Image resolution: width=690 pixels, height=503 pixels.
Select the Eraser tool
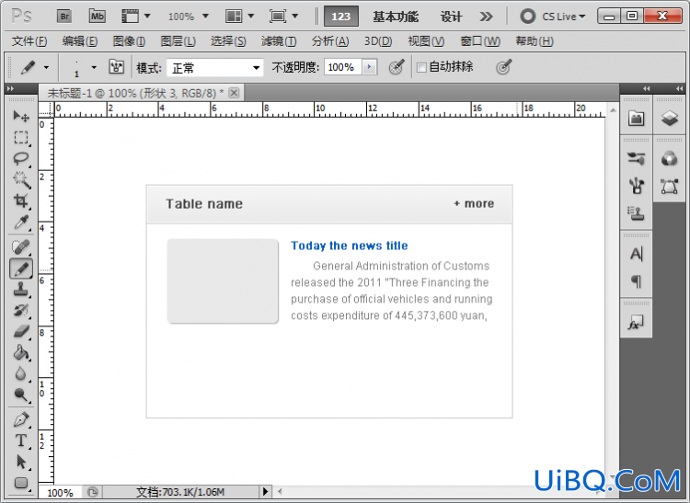tap(20, 331)
